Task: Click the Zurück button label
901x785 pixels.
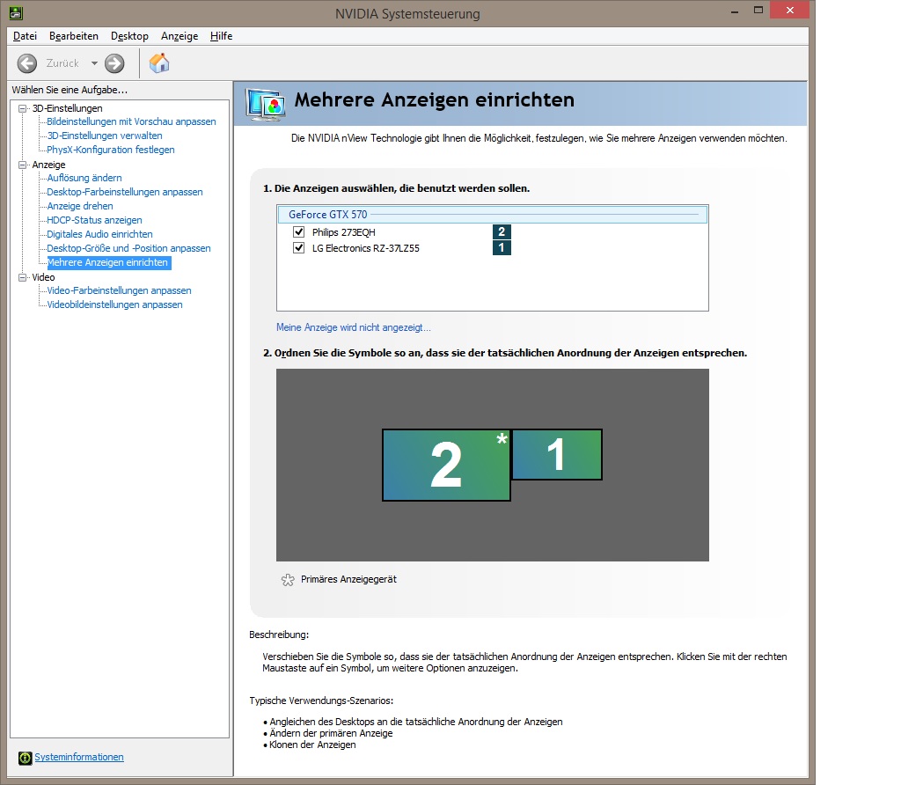Action: [x=62, y=63]
